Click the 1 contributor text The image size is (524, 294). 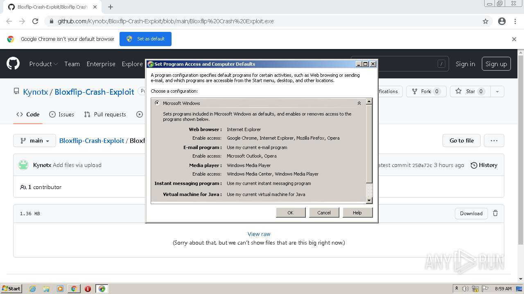pyautogui.click(x=45, y=187)
